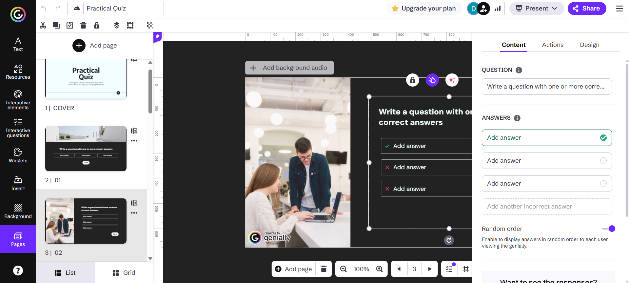
Task: Click the sparkle AI icon above canvas
Action: tap(452, 80)
